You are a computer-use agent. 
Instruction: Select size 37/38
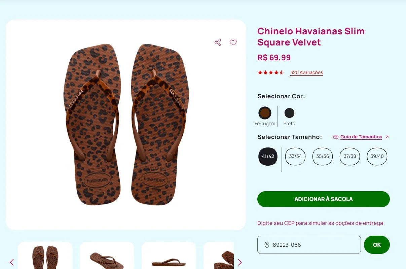pyautogui.click(x=349, y=156)
